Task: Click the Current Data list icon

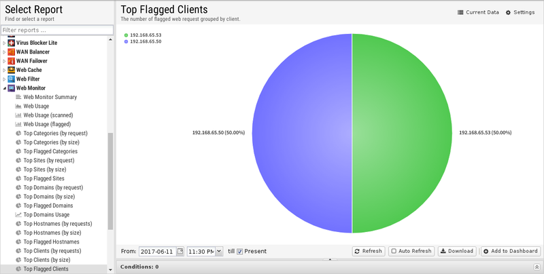Action: (460, 12)
